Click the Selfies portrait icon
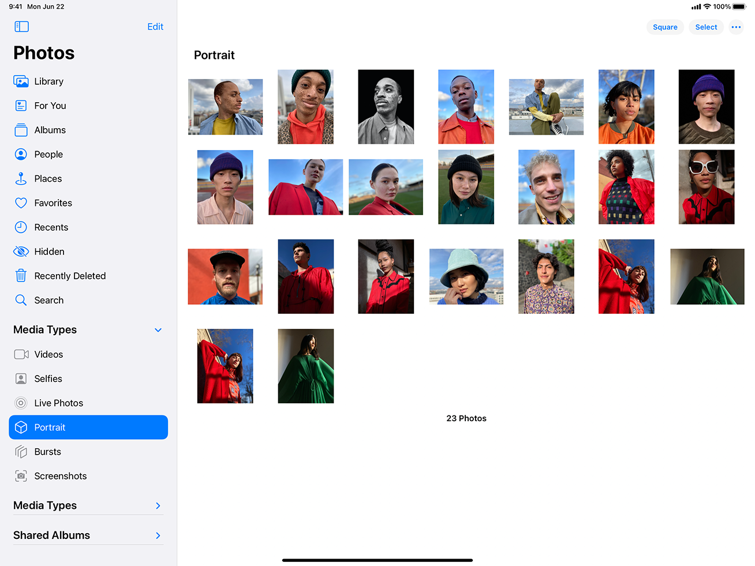Screen dimensions: 755x566 21,378
